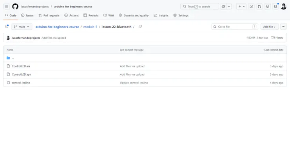Open the hamburger navigation menu
Viewport: 290px width, 163px height.
(x=7, y=7)
